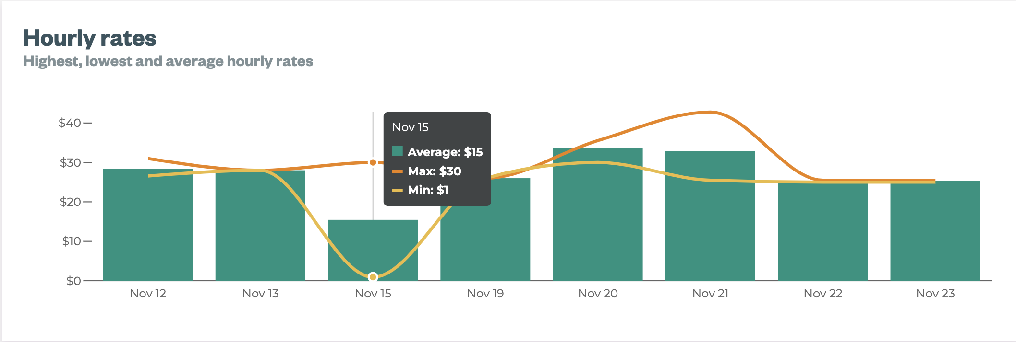Click the orange Max legend marker
The image size is (1016, 342).
pyautogui.click(x=397, y=171)
